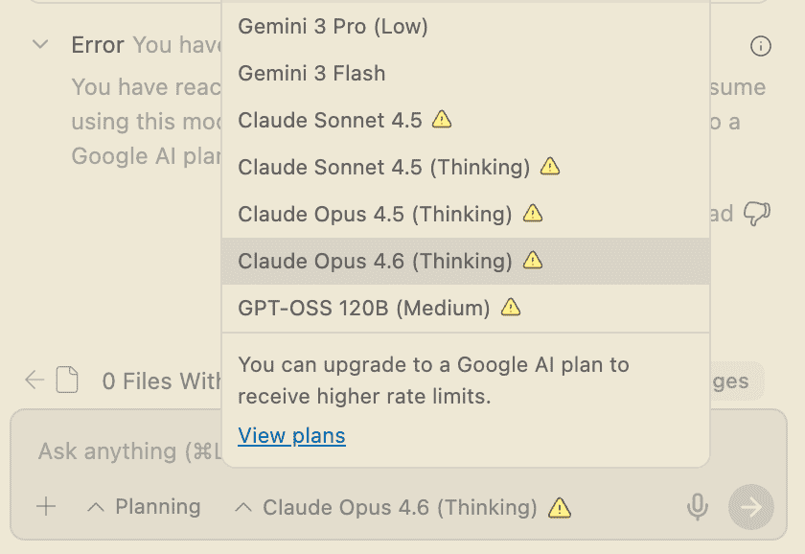Open the Planning mode dropdown
This screenshot has height=554, width=805.
(144, 507)
